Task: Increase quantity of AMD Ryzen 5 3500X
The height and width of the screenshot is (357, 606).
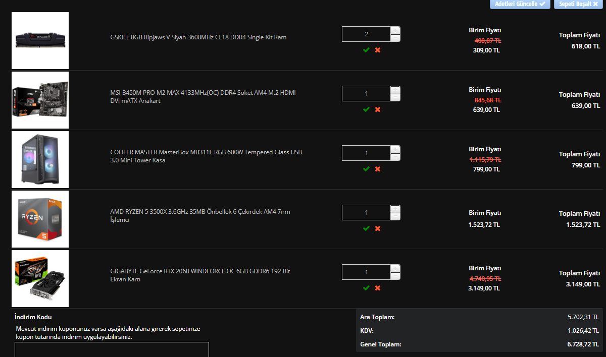Action: tap(395, 209)
